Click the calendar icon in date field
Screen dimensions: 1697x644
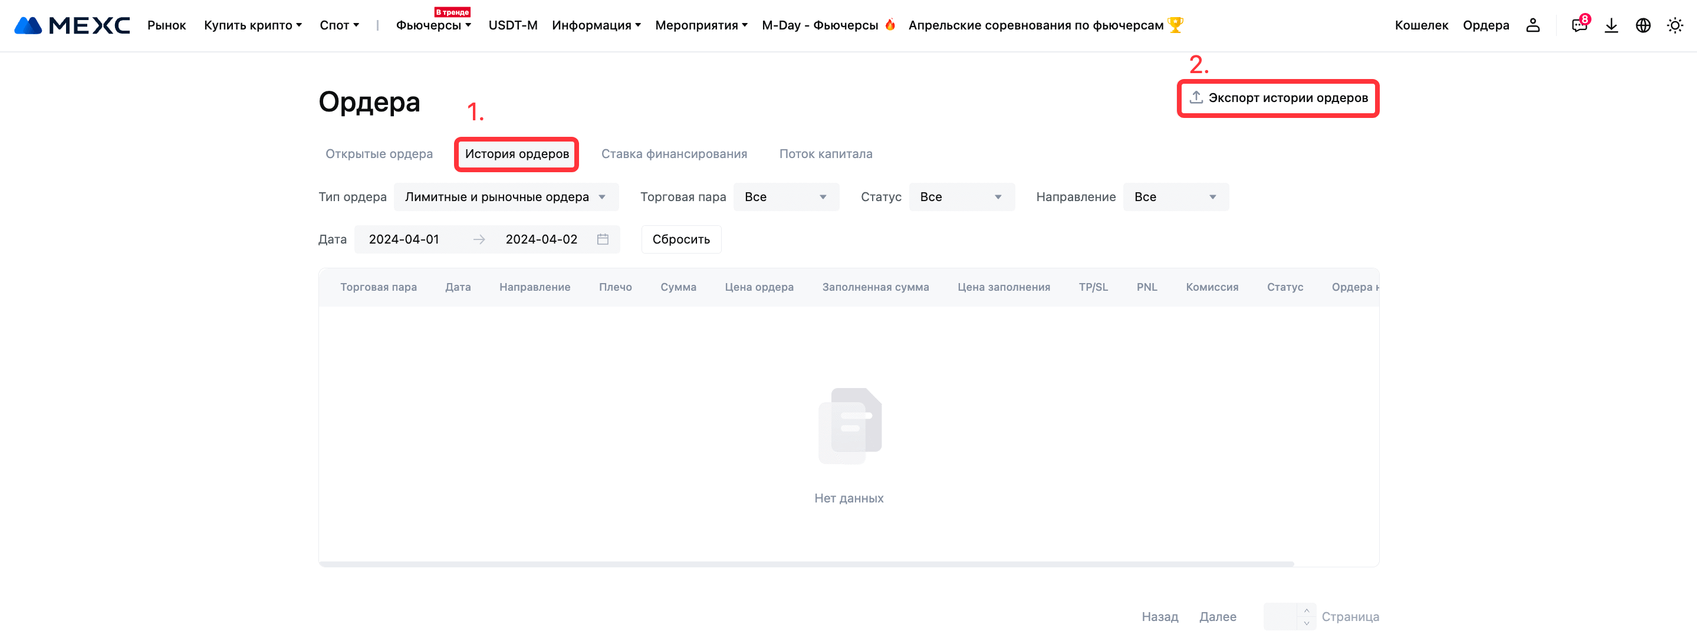tap(602, 239)
